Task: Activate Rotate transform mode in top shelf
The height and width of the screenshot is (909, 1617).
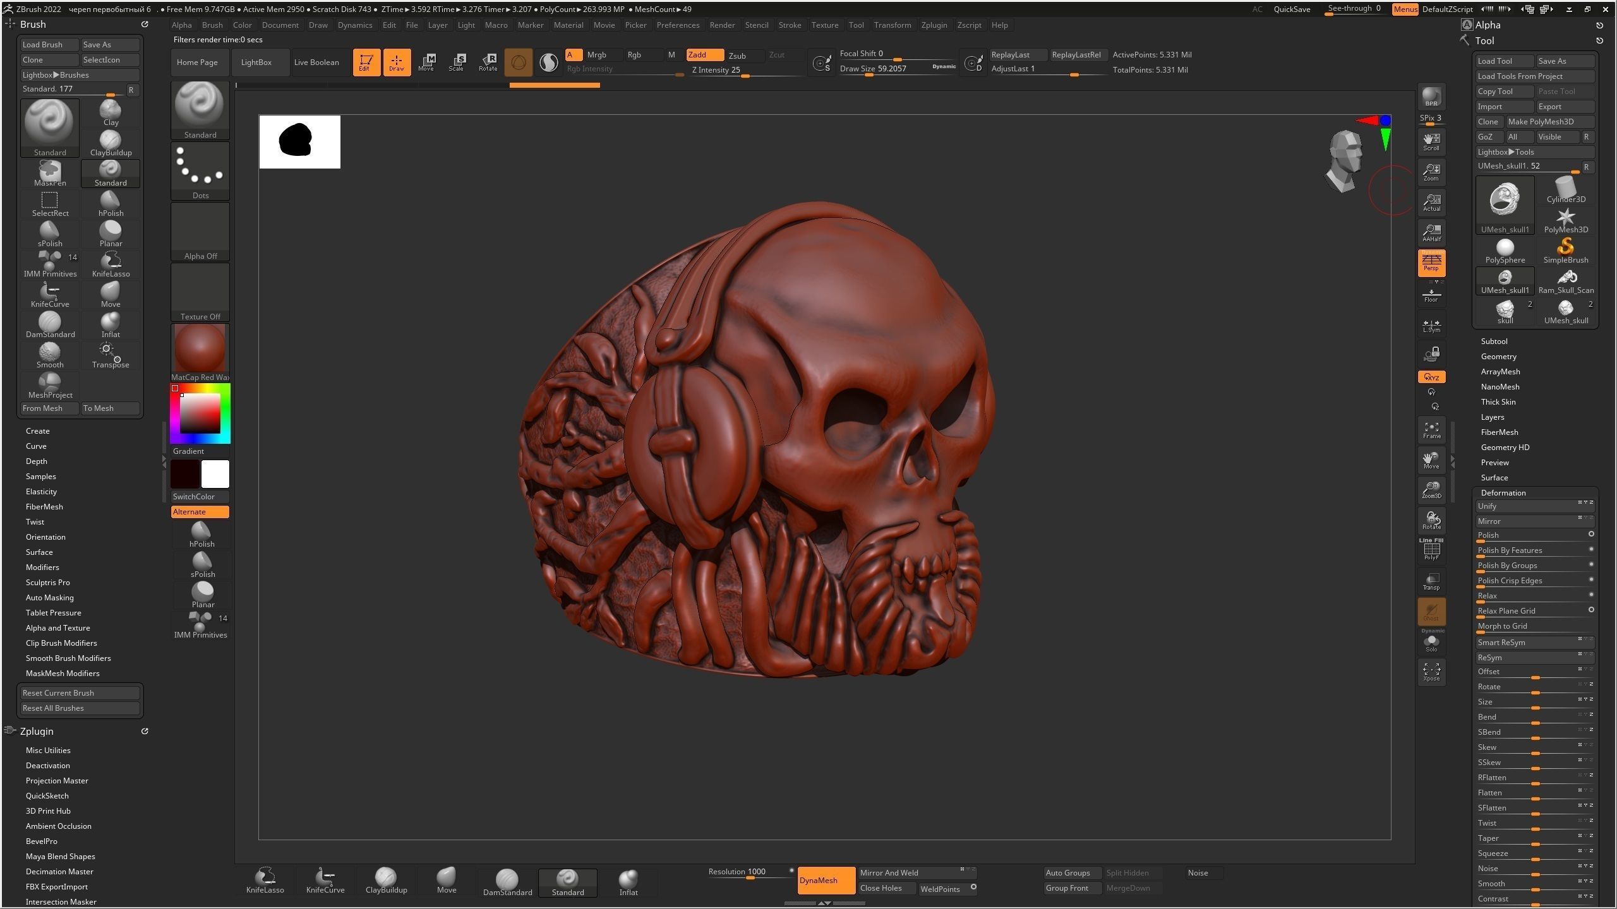Action: click(x=488, y=62)
